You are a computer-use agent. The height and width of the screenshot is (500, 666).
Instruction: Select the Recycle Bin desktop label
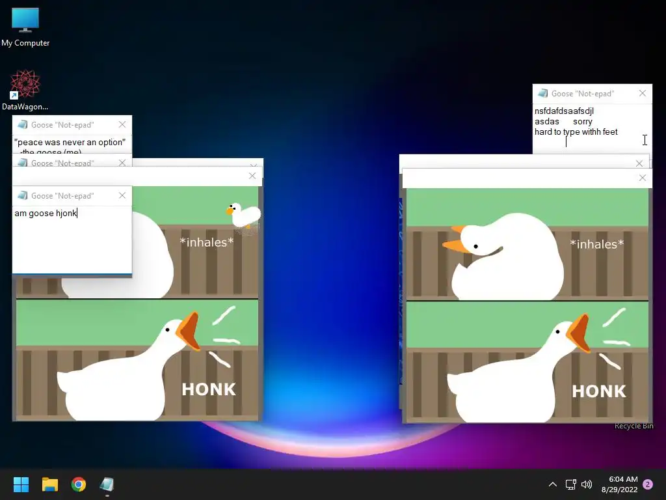coord(633,426)
